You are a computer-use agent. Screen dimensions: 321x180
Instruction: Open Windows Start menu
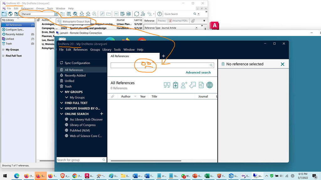click(5, 176)
